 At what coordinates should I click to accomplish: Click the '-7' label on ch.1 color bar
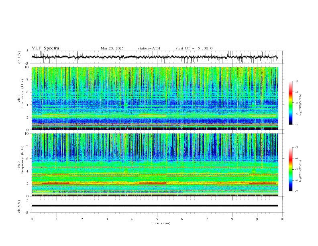(296, 125)
